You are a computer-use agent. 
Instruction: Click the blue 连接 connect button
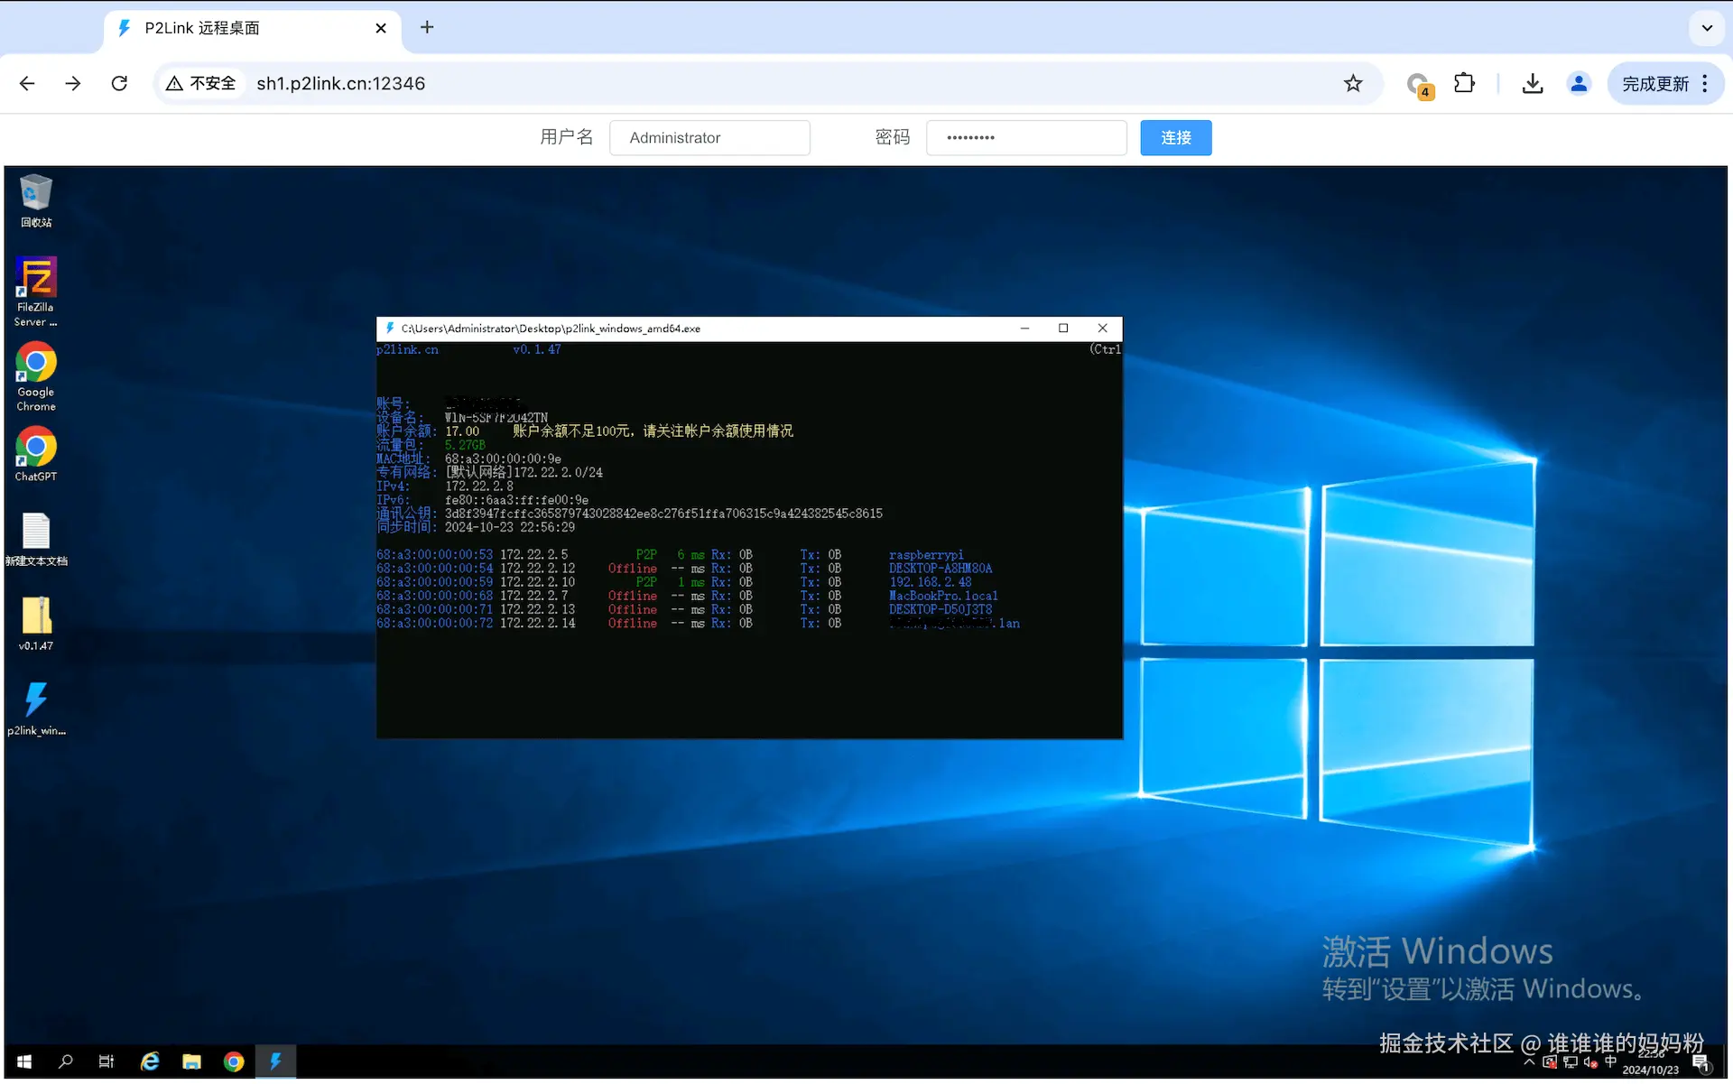click(x=1175, y=138)
